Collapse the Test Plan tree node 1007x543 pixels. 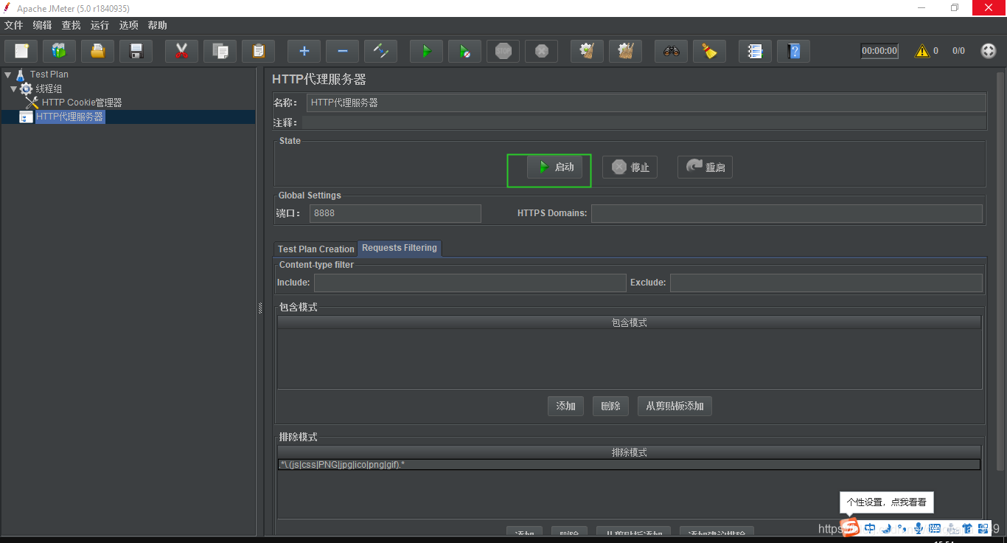(x=7, y=75)
